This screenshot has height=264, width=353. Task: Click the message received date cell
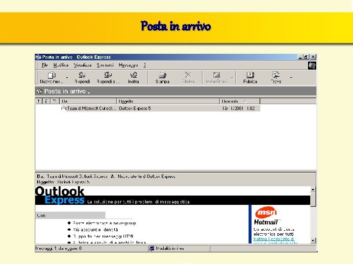[x=238, y=109]
